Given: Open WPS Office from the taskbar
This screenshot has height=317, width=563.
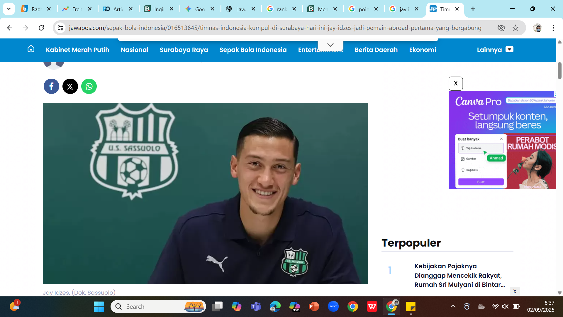Looking at the screenshot, I should click(x=372, y=306).
